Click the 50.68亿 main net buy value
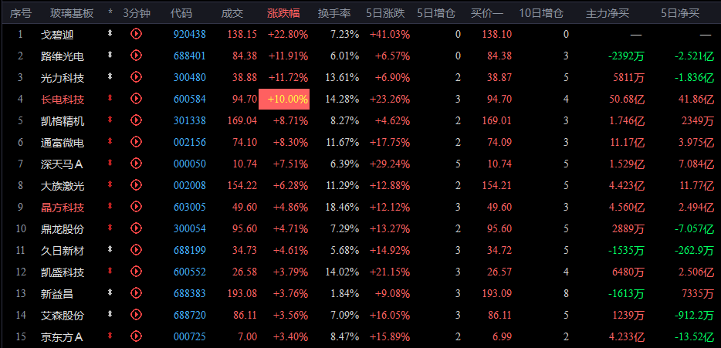 click(x=627, y=100)
